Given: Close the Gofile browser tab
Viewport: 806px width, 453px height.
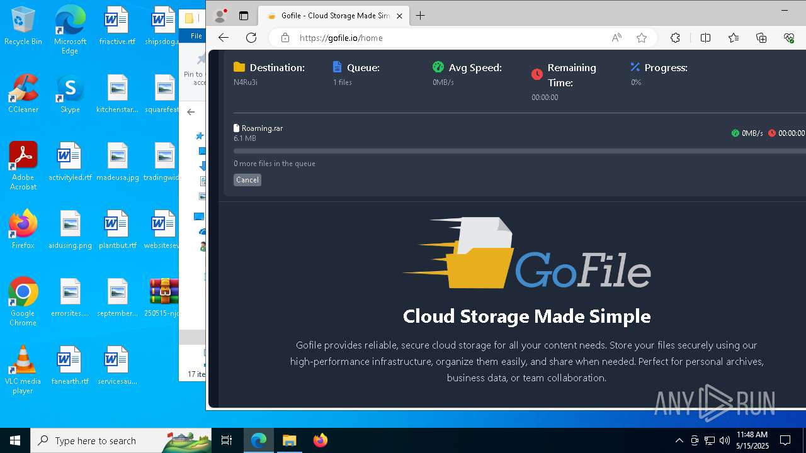Looking at the screenshot, I should pos(399,16).
